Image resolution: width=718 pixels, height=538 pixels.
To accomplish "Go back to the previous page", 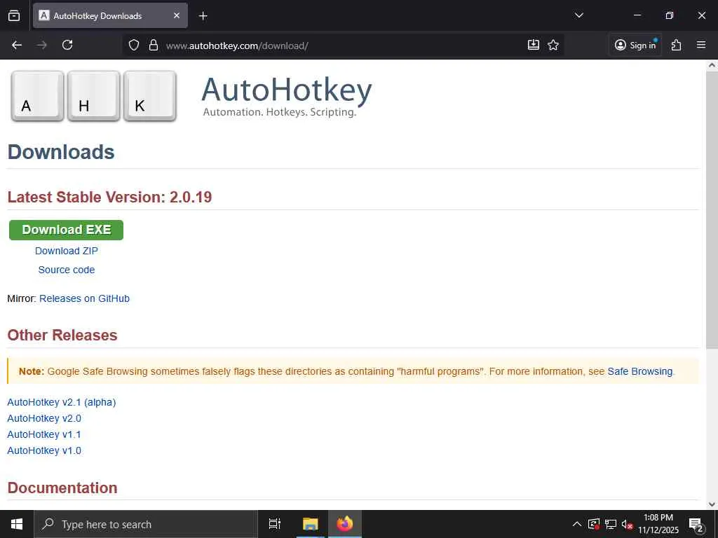I will [x=17, y=45].
